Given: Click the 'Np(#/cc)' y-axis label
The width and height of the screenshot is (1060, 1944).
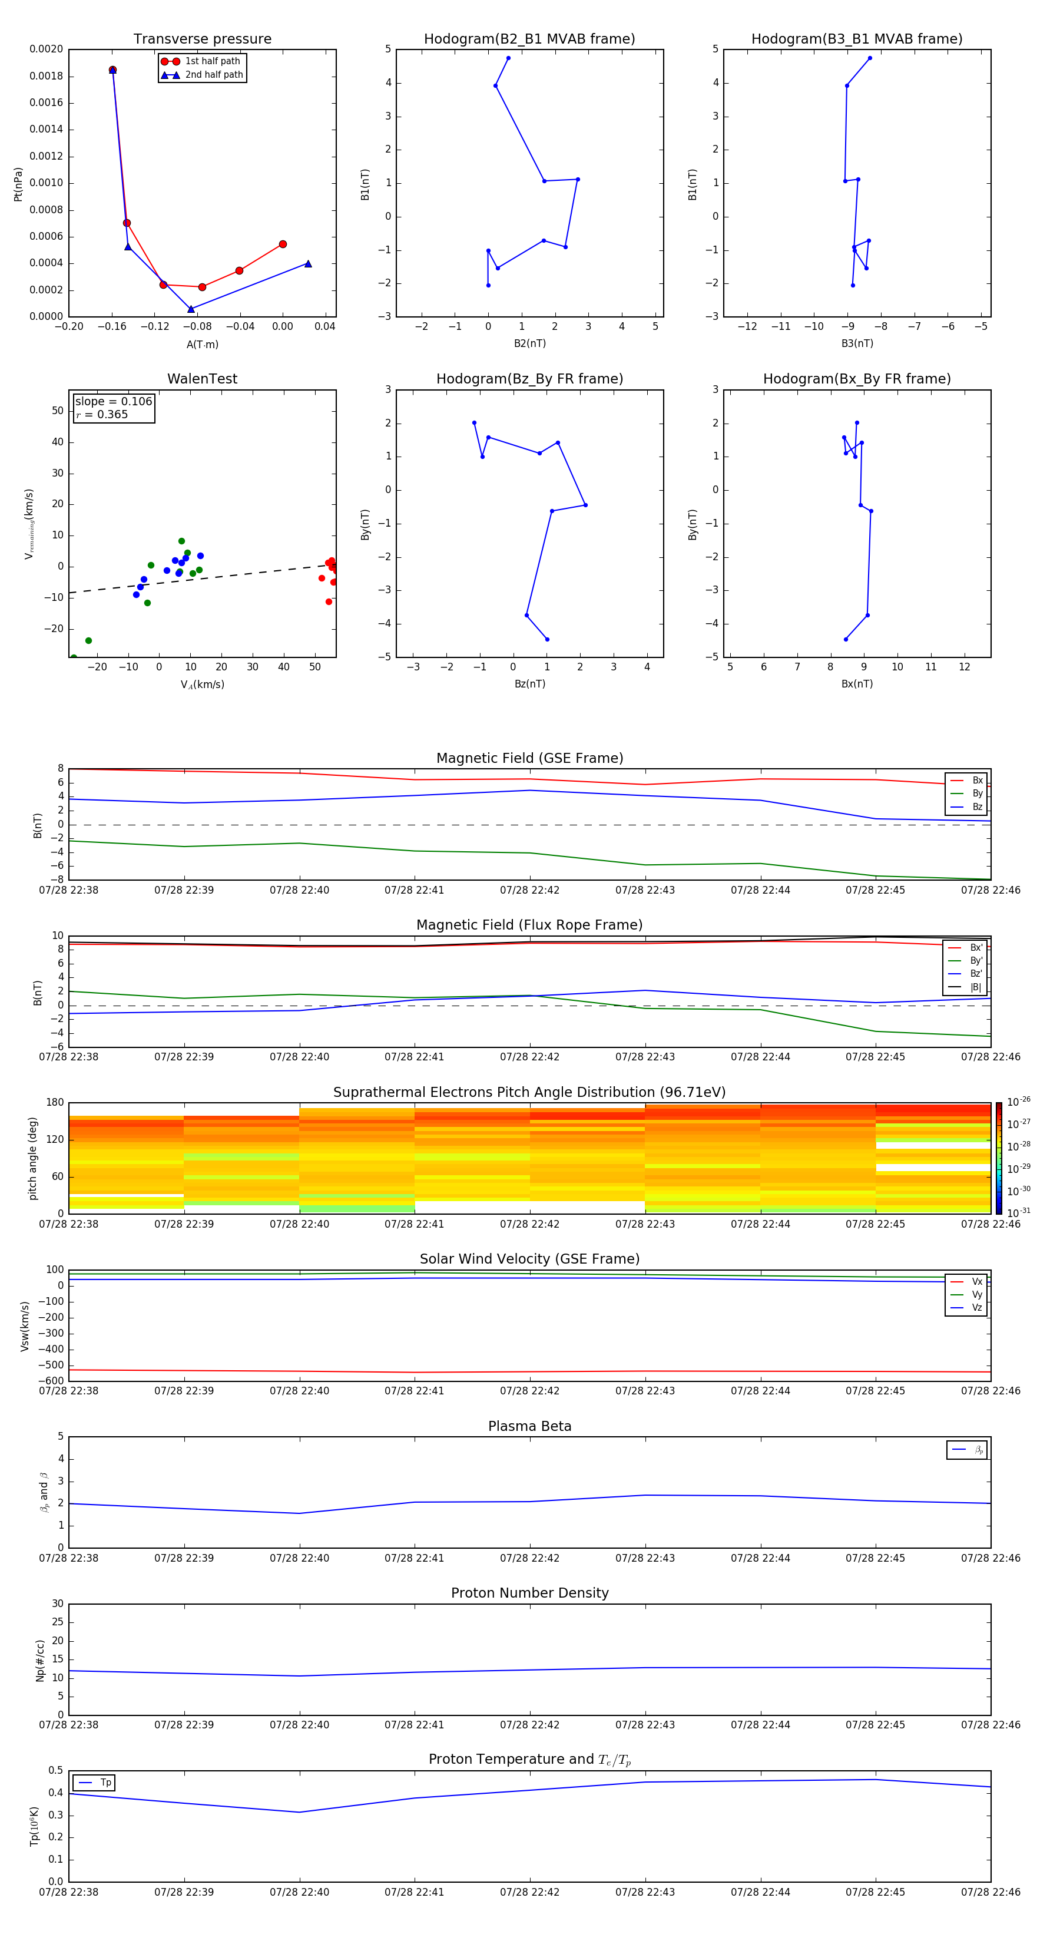Looking at the screenshot, I should (40, 1660).
